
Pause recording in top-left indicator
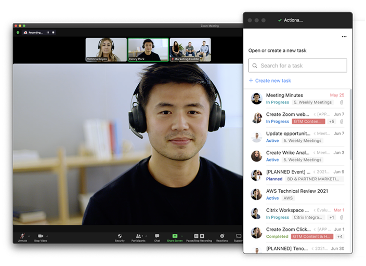click(48, 32)
